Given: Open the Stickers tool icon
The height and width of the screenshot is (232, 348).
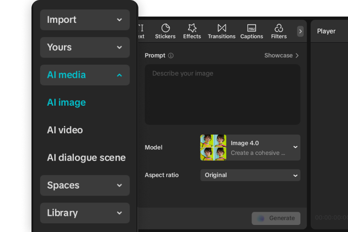Looking at the screenshot, I should (165, 28).
